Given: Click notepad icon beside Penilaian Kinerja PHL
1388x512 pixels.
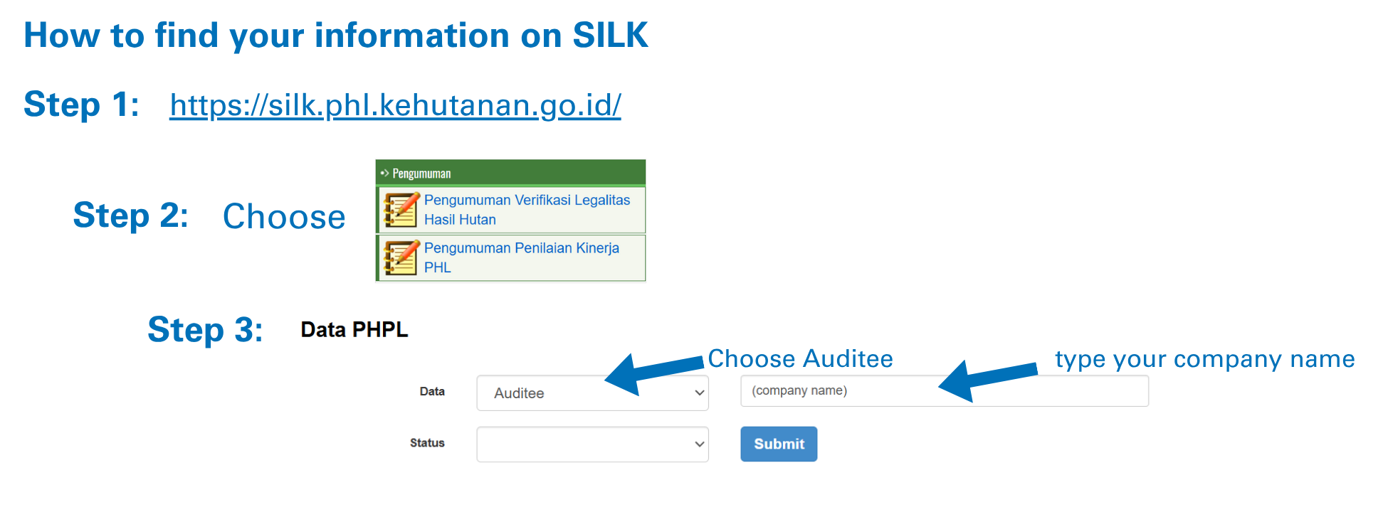Looking at the screenshot, I should [x=401, y=257].
